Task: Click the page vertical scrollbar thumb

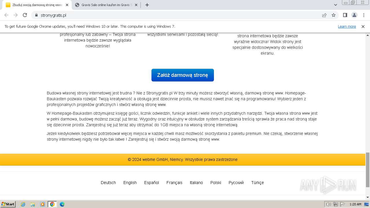Action: point(368,170)
